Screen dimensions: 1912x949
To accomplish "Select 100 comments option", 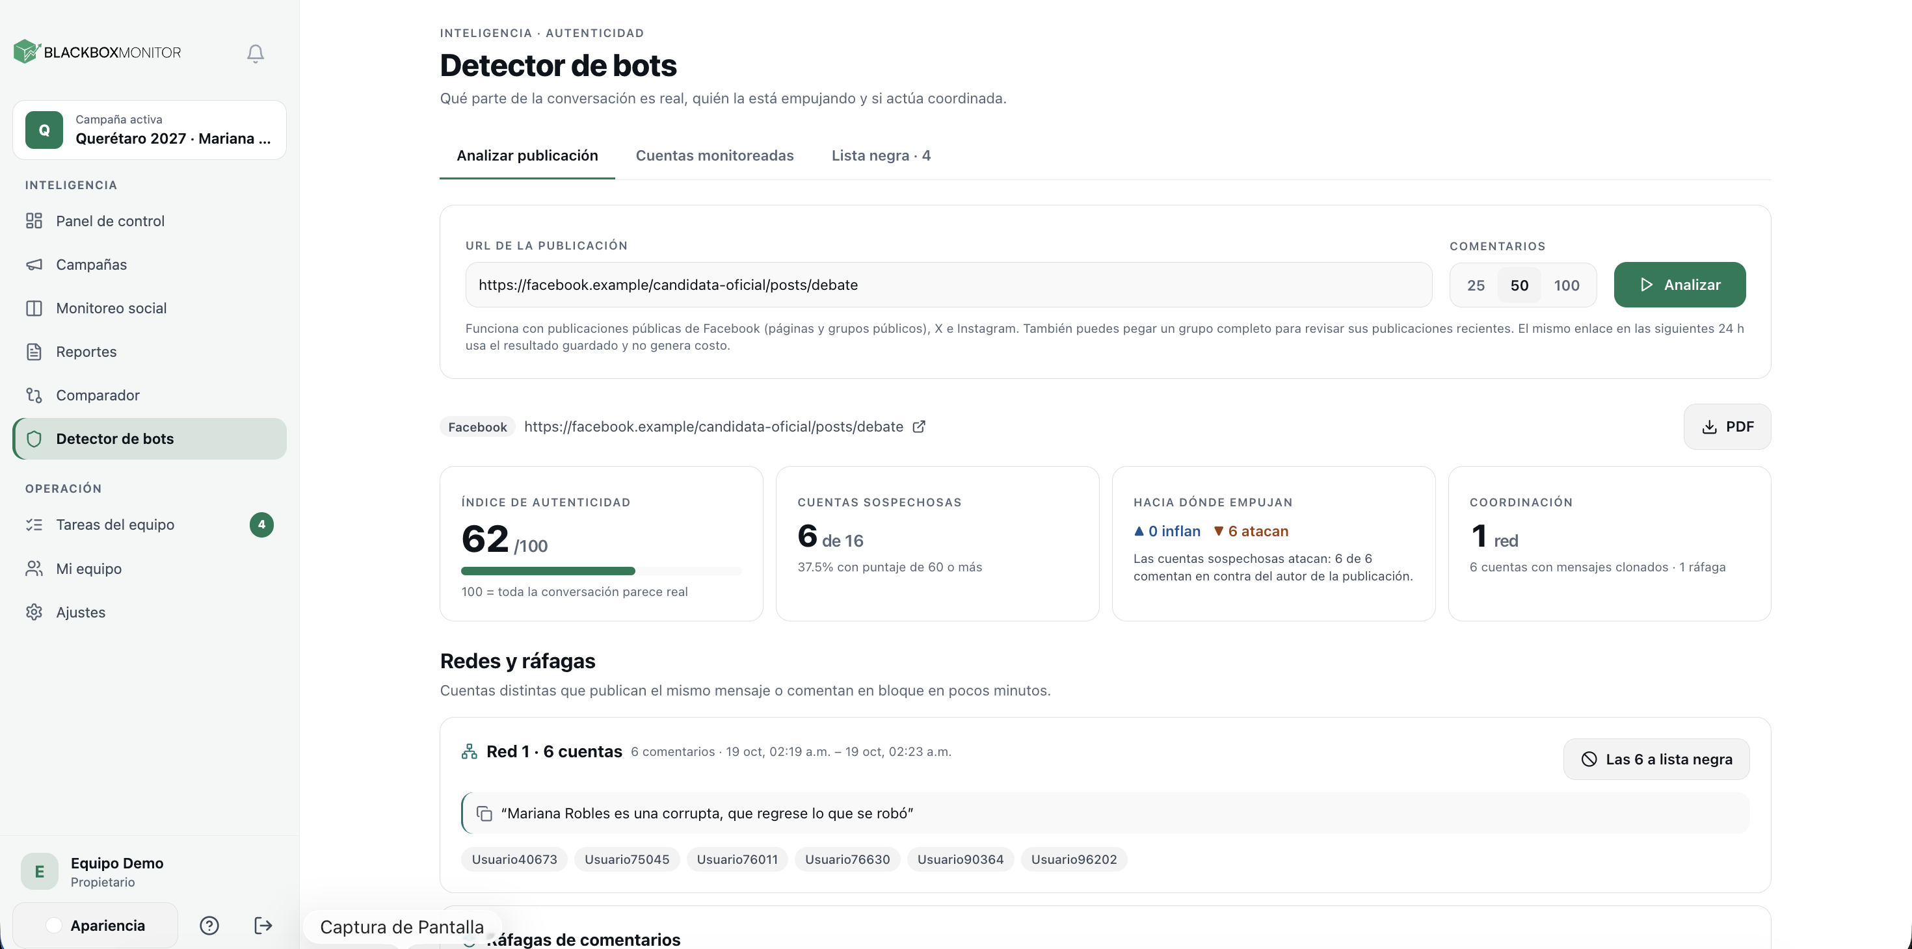I will [x=1566, y=285].
